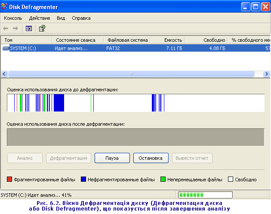The width and height of the screenshot is (271, 214).
Task: Click the horizontal scrollbar right arrow
Action: pos(267,74)
